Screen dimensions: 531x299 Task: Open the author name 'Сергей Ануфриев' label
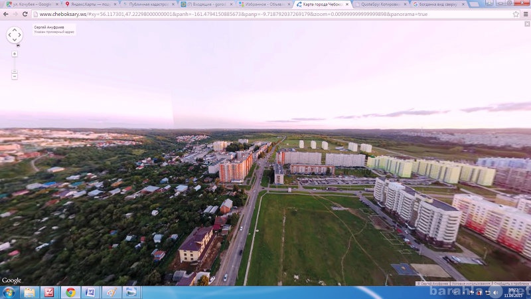(x=48, y=27)
